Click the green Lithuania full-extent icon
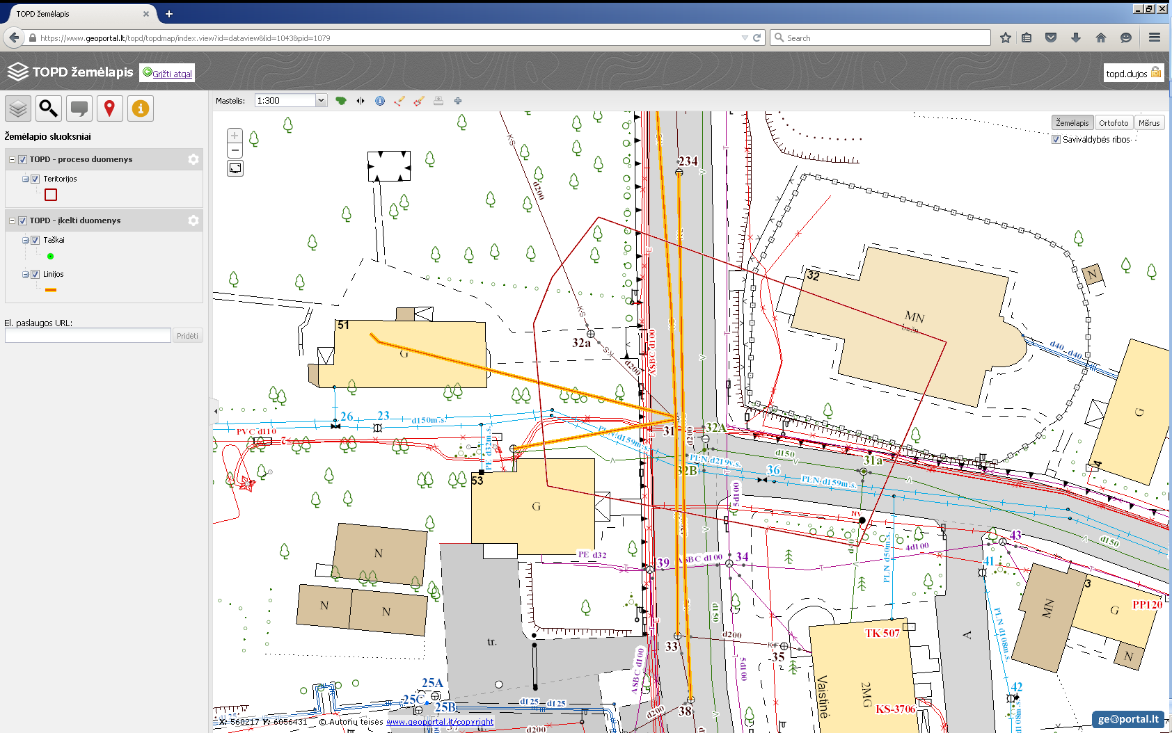The width and height of the screenshot is (1172, 733). 341,101
